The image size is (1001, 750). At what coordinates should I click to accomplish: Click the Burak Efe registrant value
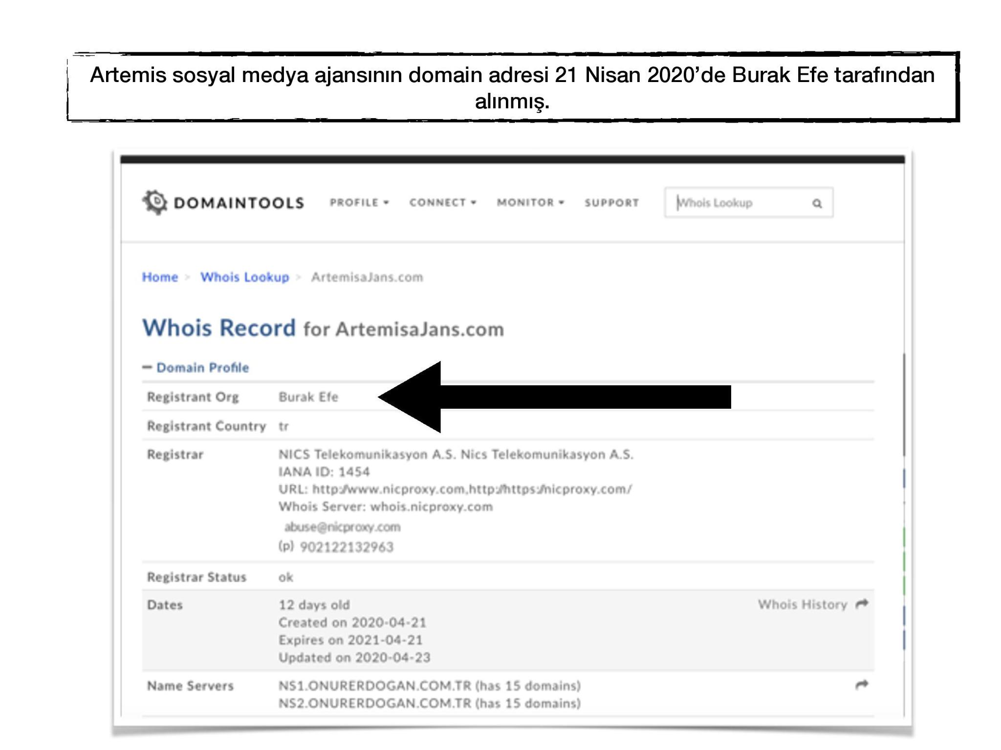point(308,396)
